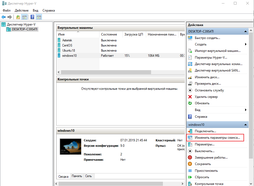254x186 pixels.
Task: Select the DESKTOP-C39S4TI tree node
Action: click(25, 29)
